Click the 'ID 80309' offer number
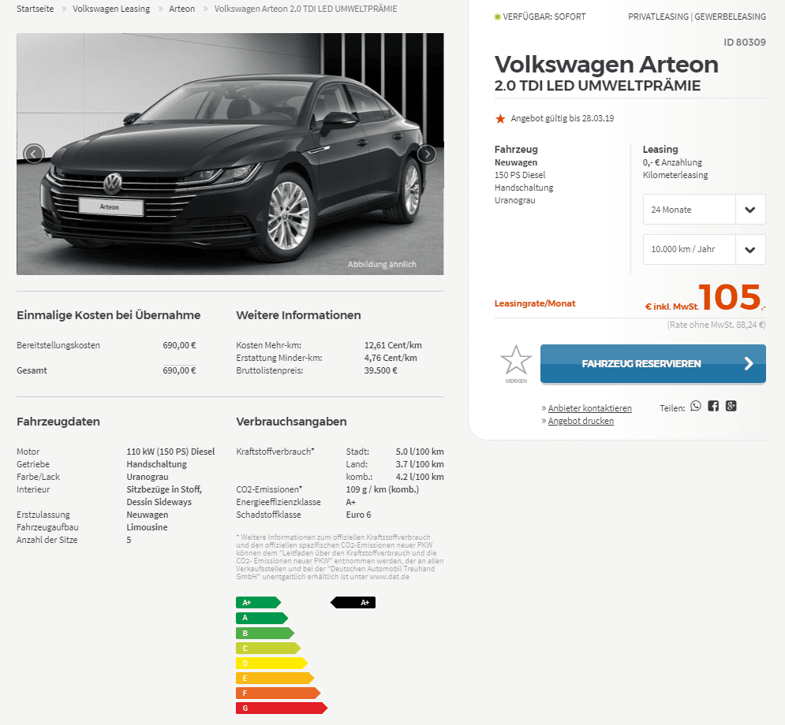This screenshot has height=725, width=785. click(745, 43)
